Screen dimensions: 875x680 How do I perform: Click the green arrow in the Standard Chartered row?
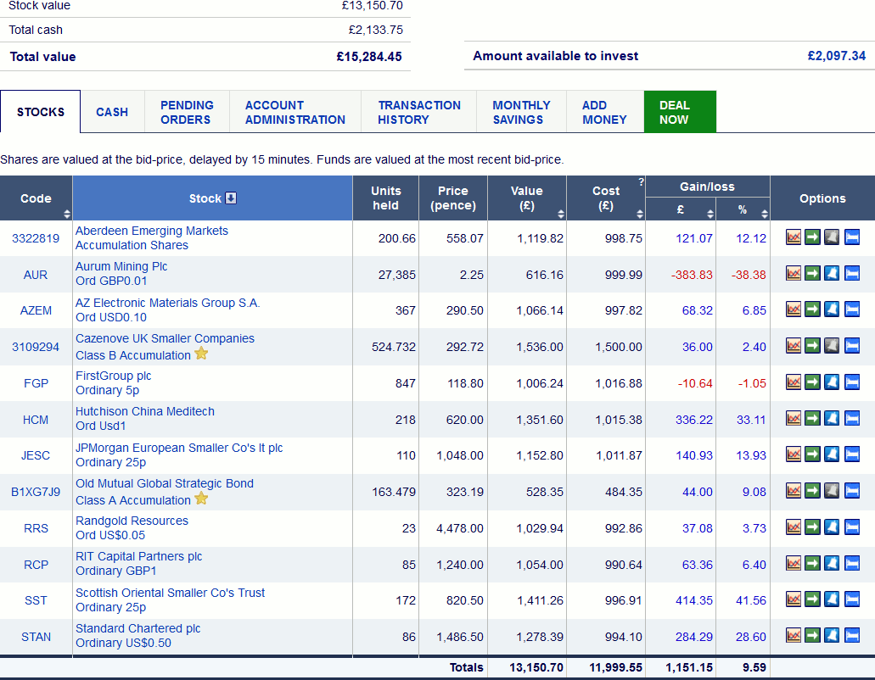(812, 635)
